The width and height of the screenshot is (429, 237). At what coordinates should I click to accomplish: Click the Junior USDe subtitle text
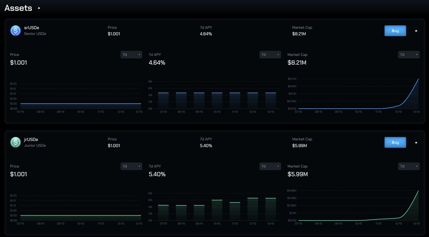35,145
